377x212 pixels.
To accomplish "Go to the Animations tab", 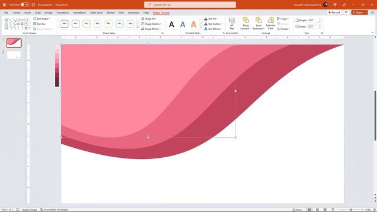I will (80, 12).
